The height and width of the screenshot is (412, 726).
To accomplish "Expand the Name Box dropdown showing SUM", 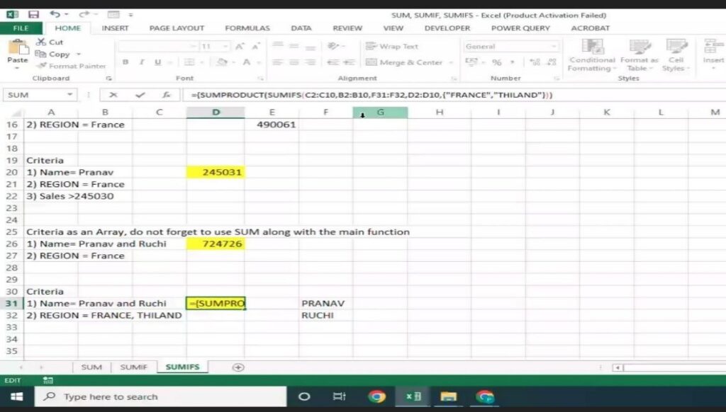I will [69, 95].
